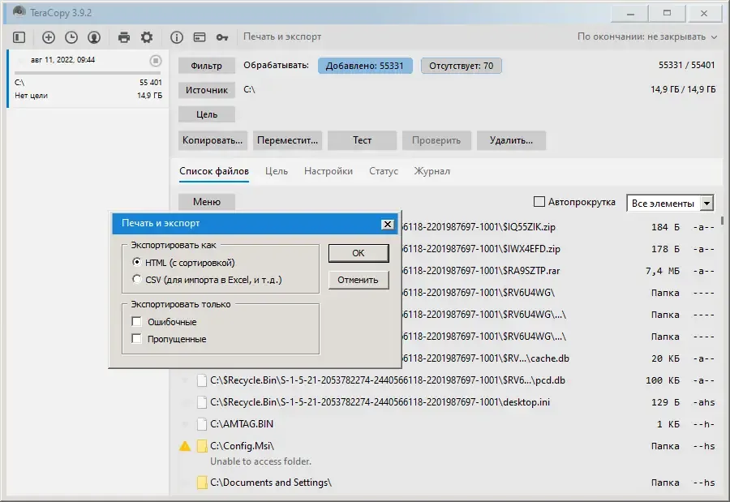Click the Отменить button

358,280
